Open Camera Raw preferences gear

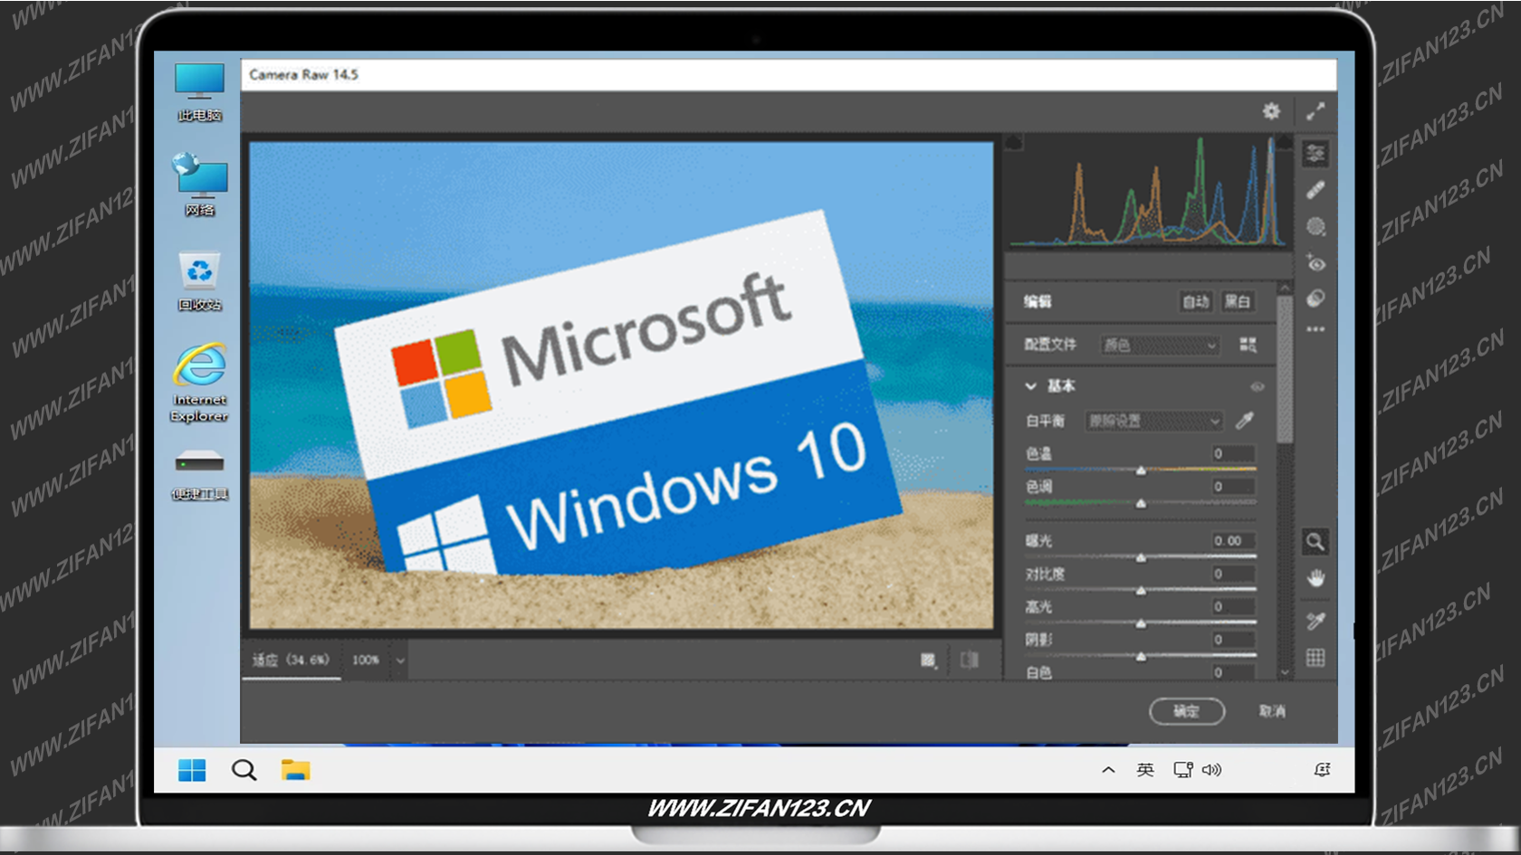coord(1271,111)
